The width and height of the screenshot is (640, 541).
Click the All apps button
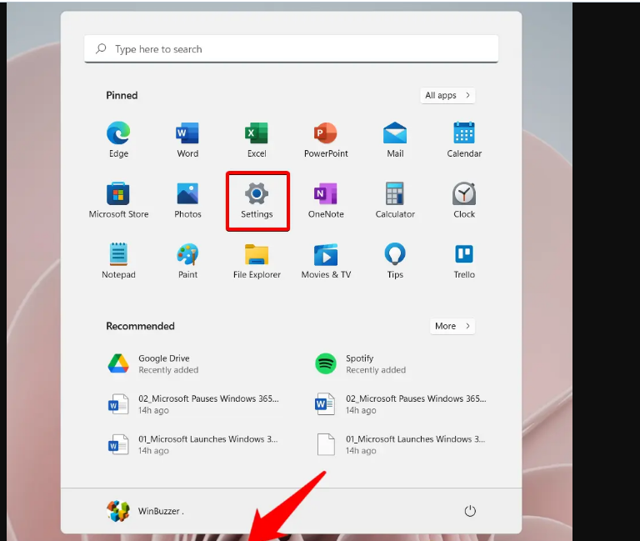[x=447, y=95]
